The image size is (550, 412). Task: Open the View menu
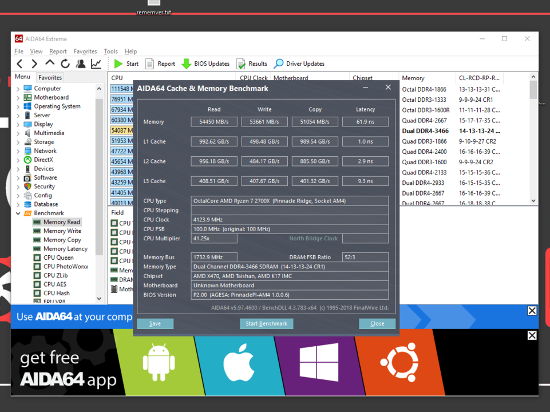[36, 51]
